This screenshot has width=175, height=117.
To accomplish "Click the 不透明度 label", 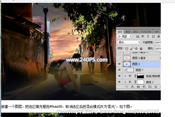I will pos(148,43).
